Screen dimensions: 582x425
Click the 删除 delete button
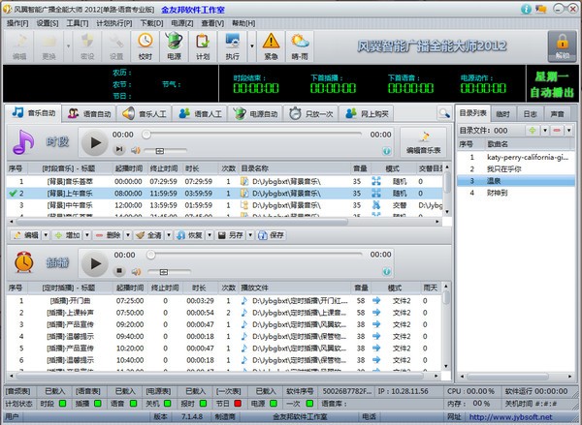pos(108,235)
